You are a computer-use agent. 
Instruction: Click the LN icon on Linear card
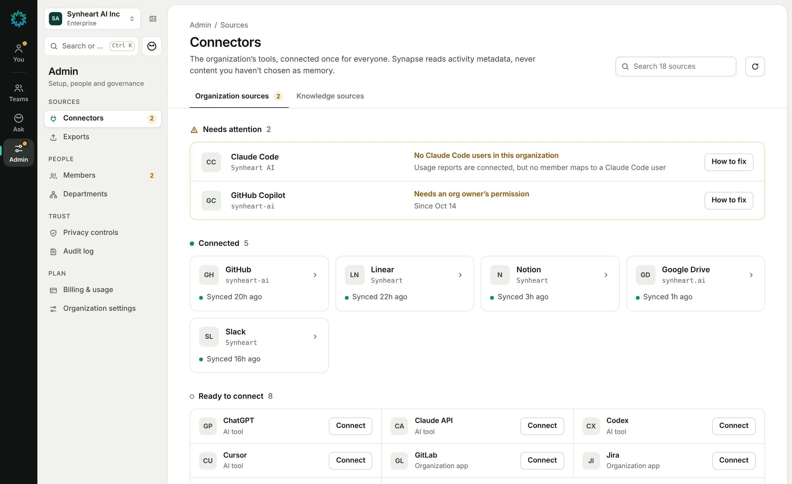click(x=354, y=275)
